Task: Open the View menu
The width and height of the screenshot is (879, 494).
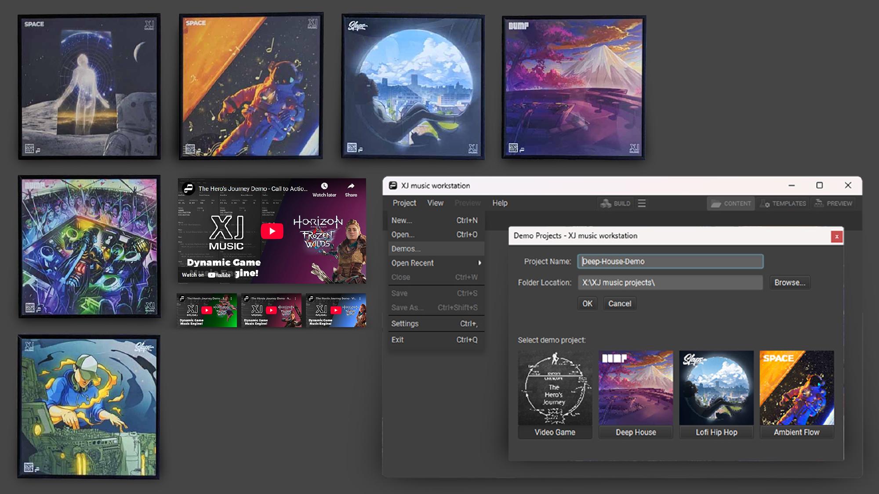Action: pyautogui.click(x=435, y=203)
